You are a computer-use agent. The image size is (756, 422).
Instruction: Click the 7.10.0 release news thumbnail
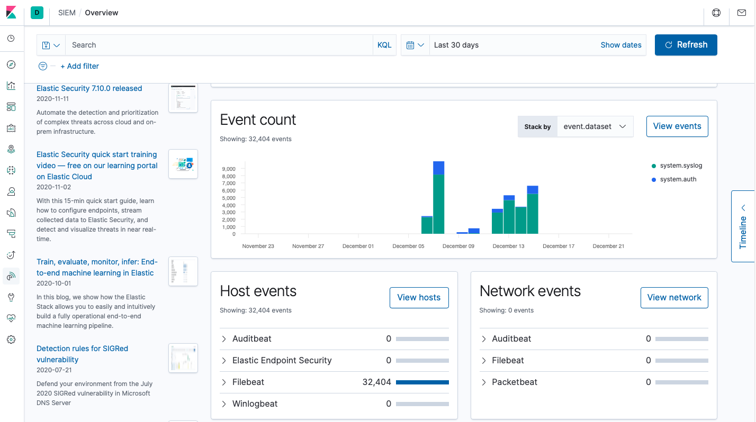click(x=183, y=97)
